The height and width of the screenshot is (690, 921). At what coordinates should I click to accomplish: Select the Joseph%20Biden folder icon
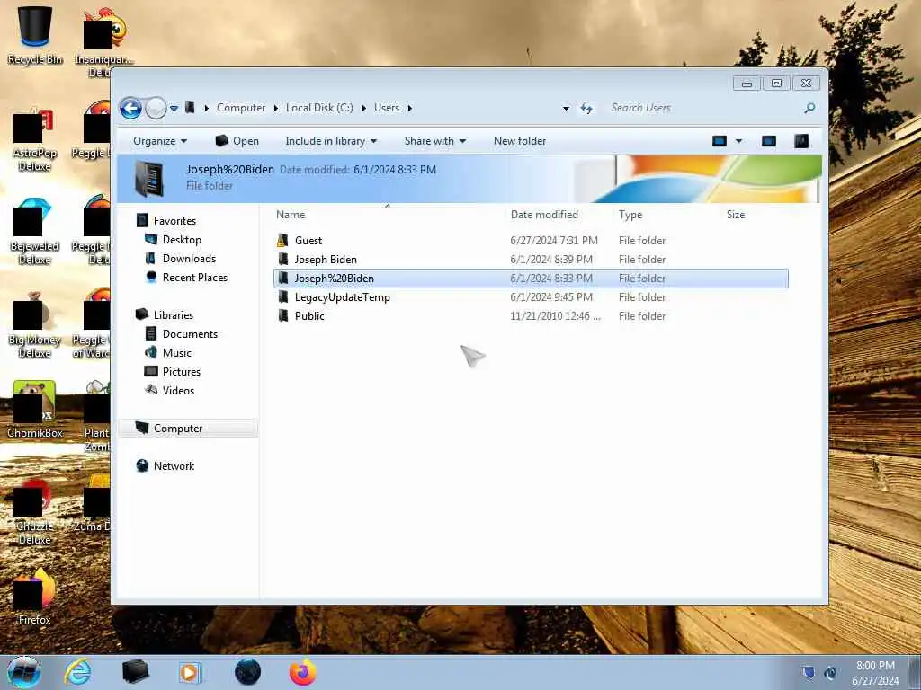pyautogui.click(x=283, y=278)
